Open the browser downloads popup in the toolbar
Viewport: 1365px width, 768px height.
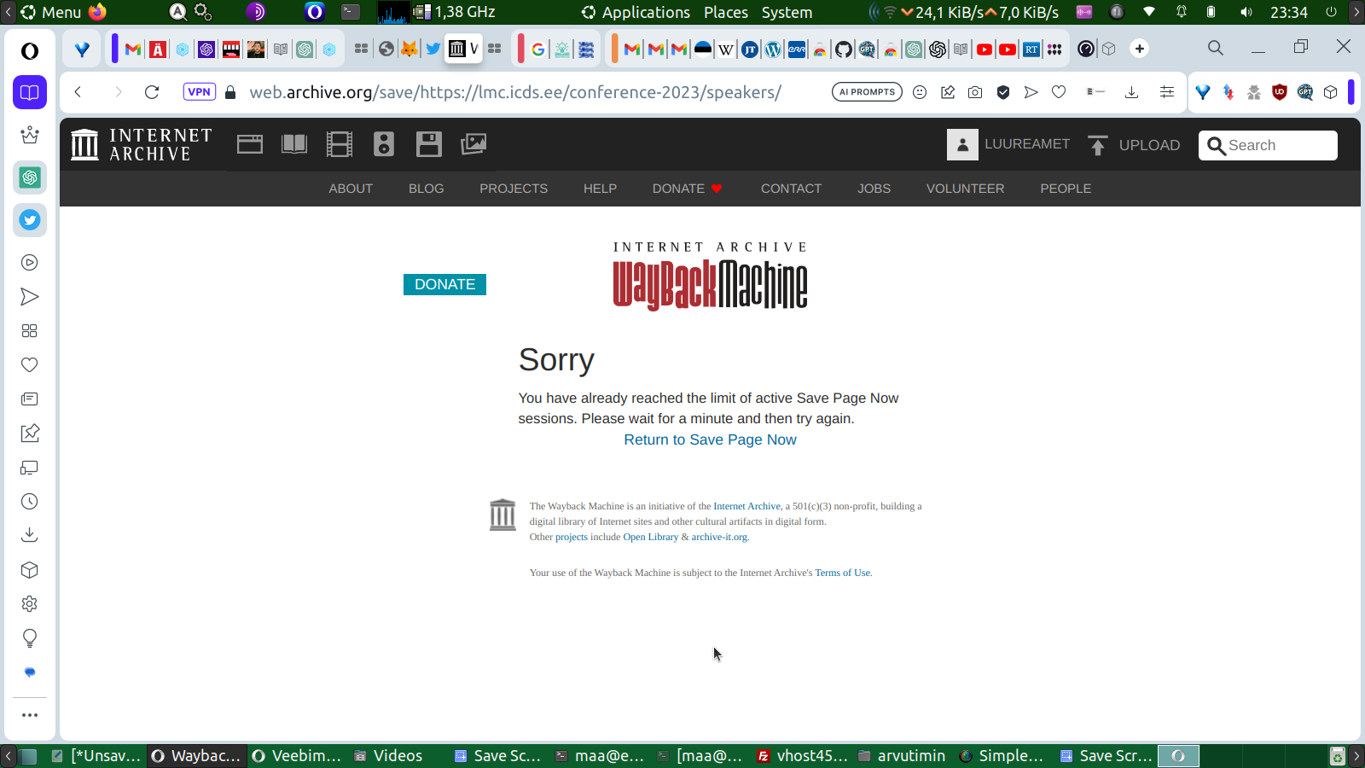tap(1132, 92)
